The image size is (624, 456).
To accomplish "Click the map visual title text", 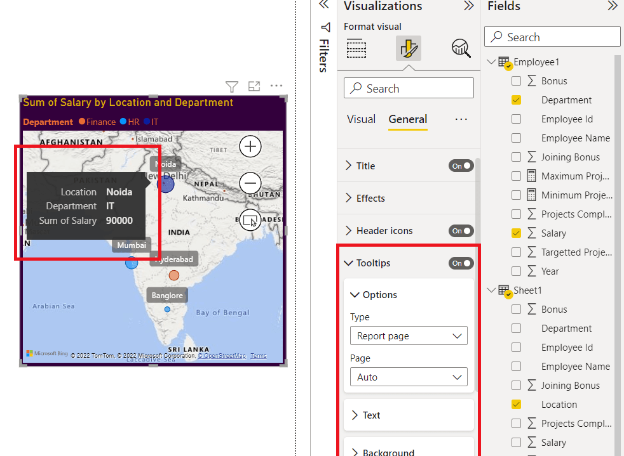I will 128,103.
